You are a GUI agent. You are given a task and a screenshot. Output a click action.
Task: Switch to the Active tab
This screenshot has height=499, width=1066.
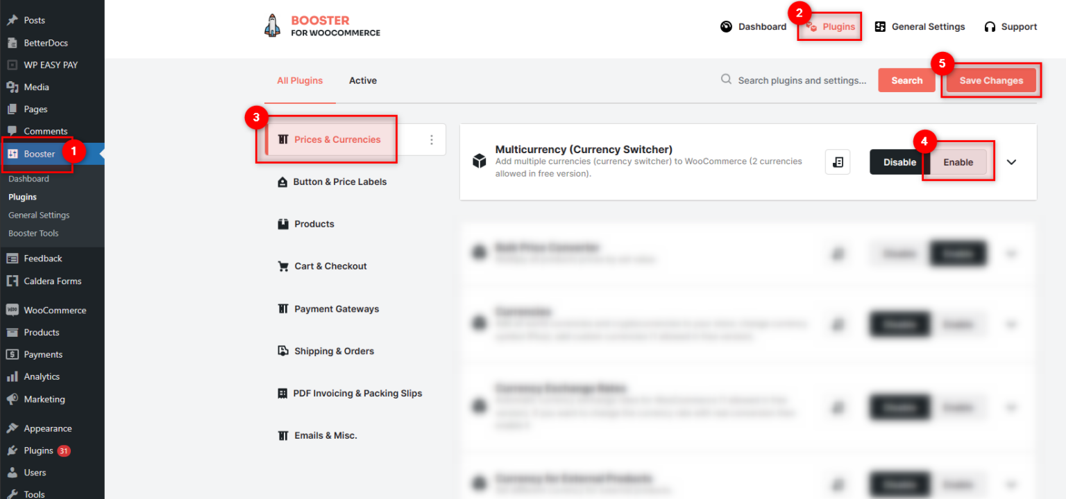363,80
